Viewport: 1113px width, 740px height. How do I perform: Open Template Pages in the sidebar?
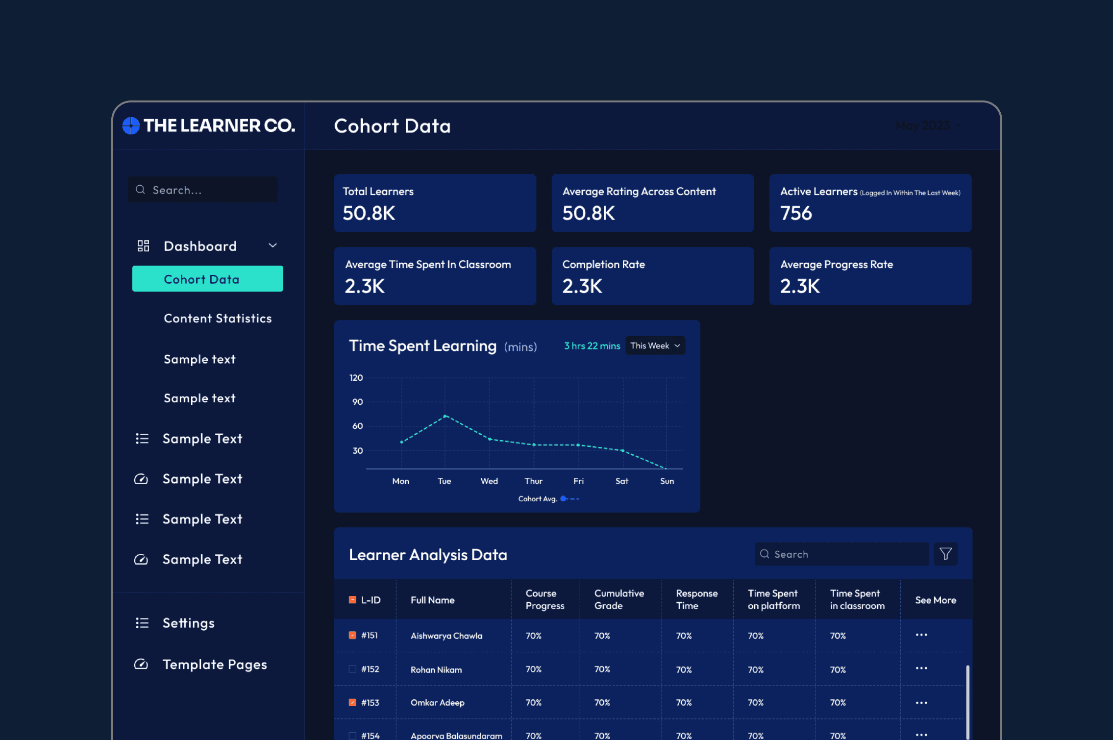click(x=215, y=665)
